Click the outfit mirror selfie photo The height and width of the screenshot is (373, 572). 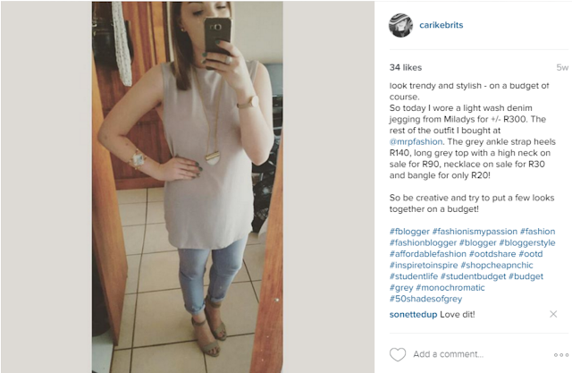(187, 186)
